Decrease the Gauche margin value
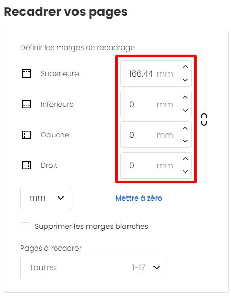The height and width of the screenshot is (296, 231). 185,141
